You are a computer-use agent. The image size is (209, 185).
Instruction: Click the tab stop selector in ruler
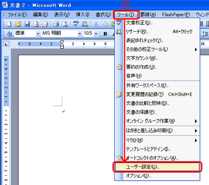pyautogui.click(x=6, y=44)
